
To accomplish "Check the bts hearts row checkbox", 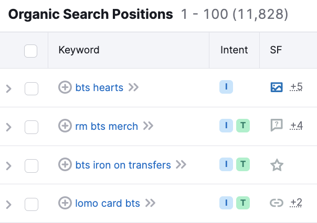I will click(x=31, y=88).
